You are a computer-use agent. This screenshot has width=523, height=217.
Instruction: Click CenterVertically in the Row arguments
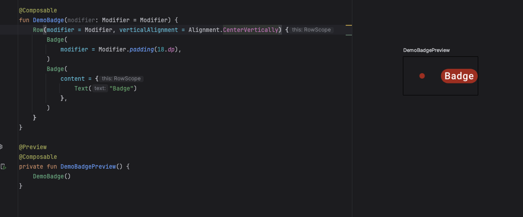click(252, 30)
